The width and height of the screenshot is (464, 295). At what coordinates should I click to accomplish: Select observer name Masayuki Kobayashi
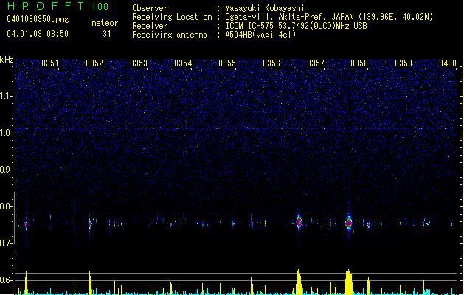tap(265, 8)
